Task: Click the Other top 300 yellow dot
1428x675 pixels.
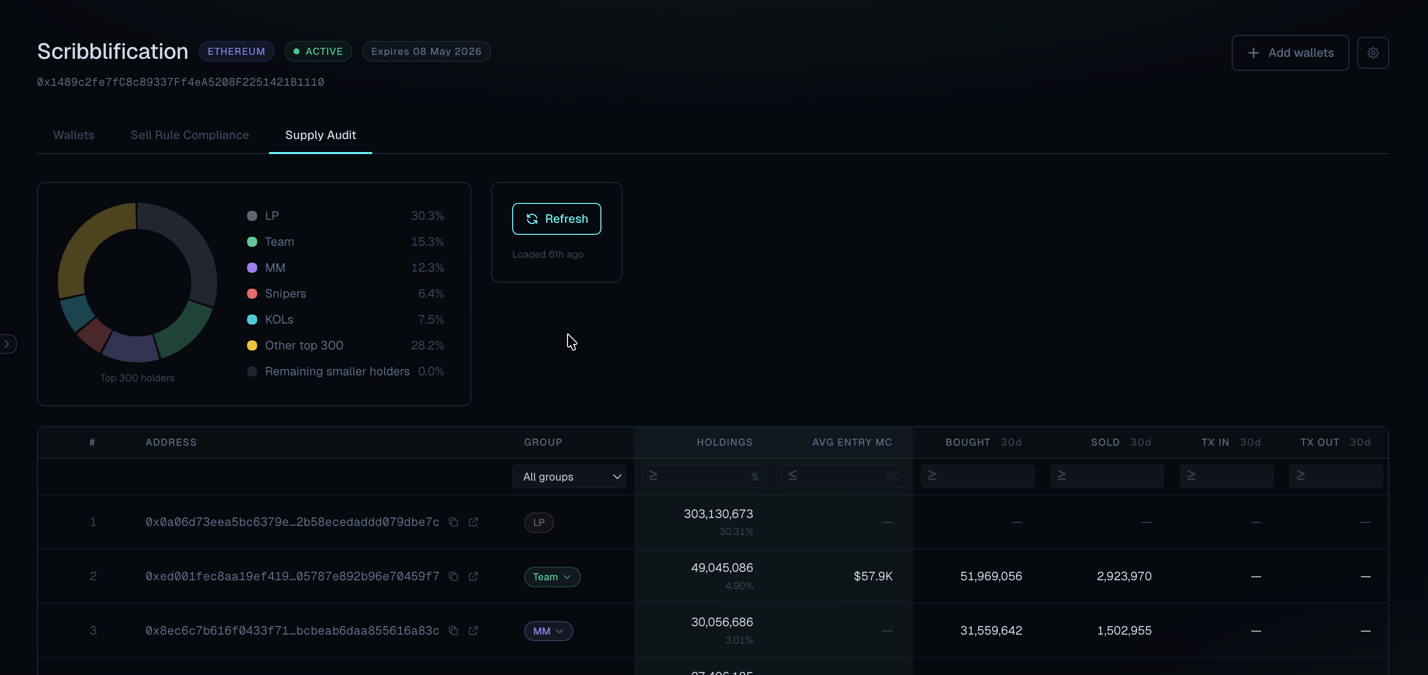Action: pyautogui.click(x=252, y=345)
